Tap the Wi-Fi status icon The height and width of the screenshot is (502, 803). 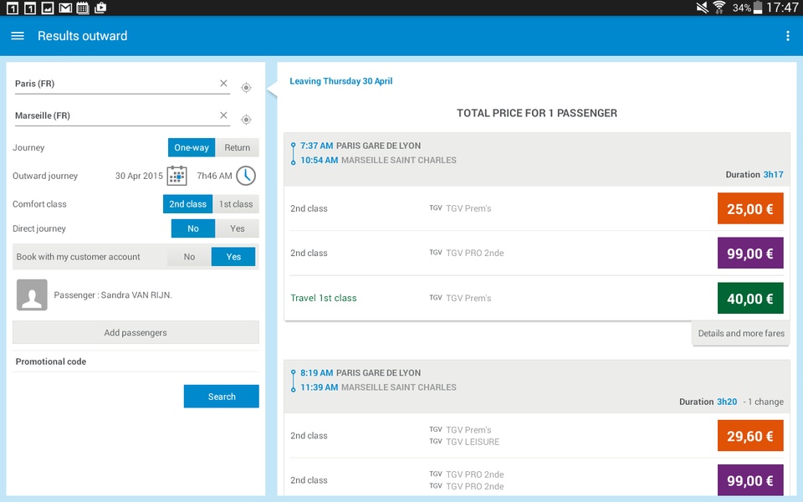coord(719,8)
